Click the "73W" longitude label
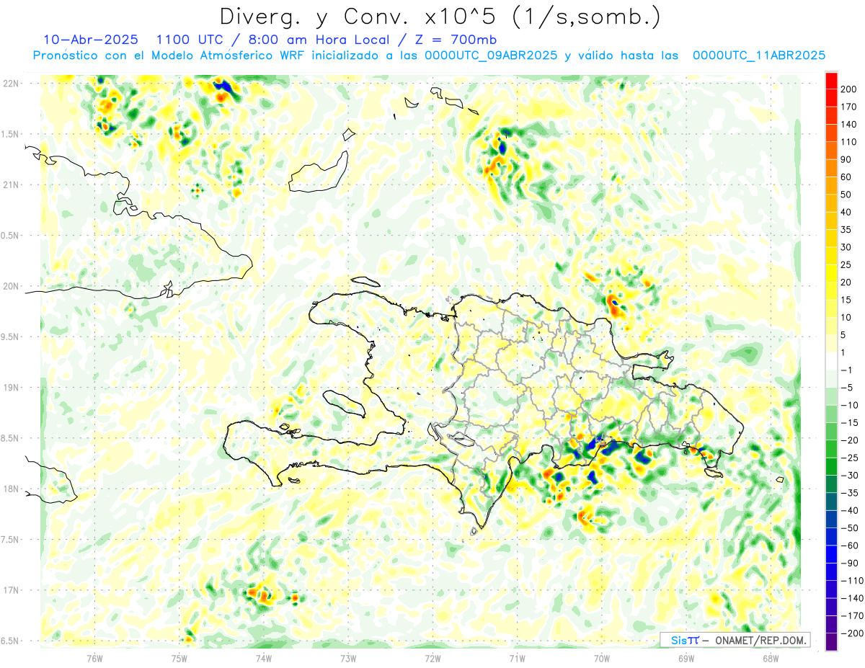The image size is (865, 668). pos(348,658)
